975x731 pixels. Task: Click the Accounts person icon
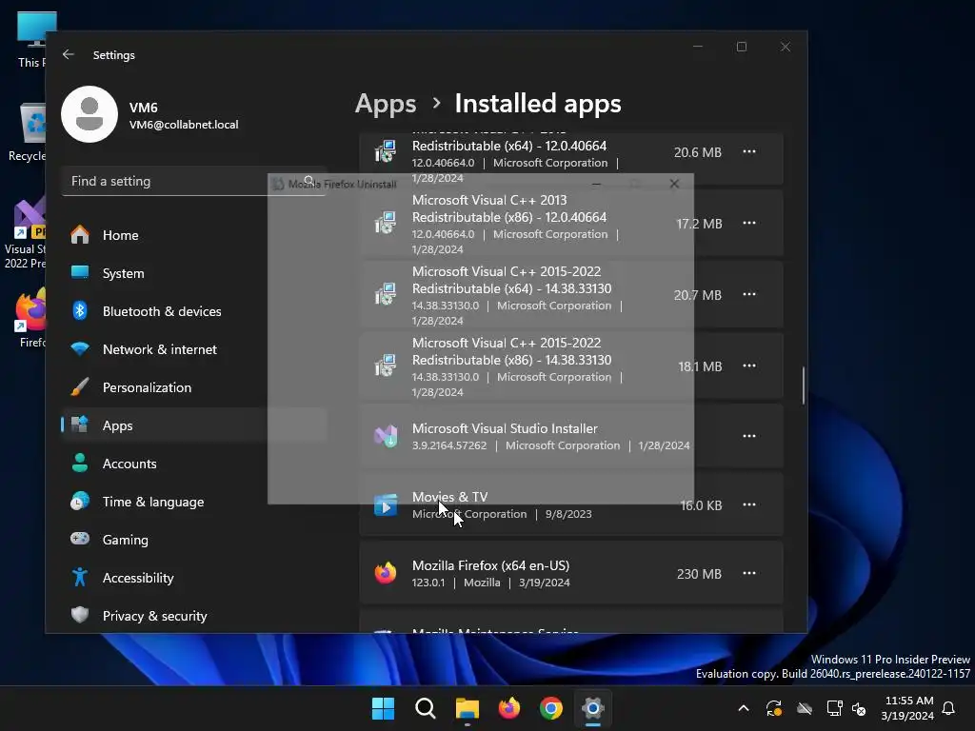click(80, 463)
